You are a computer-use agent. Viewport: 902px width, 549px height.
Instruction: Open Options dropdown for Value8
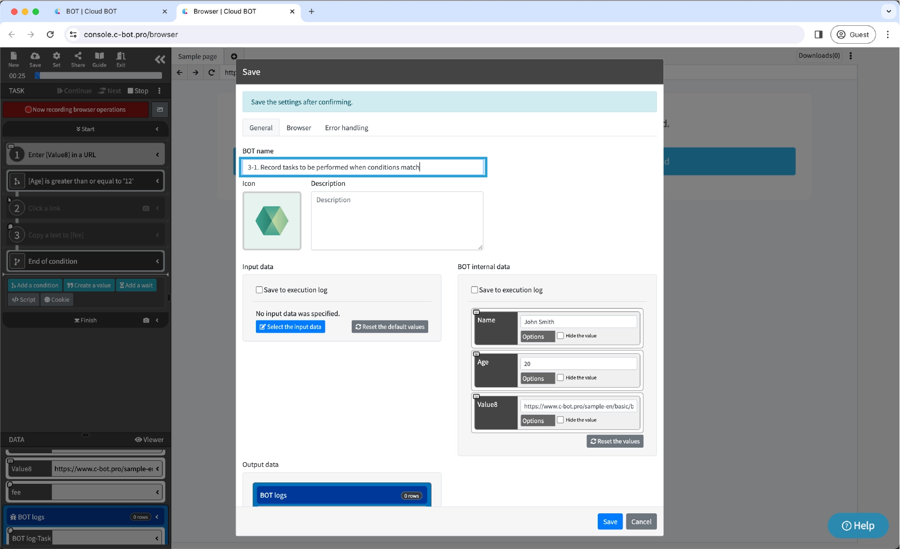click(537, 420)
